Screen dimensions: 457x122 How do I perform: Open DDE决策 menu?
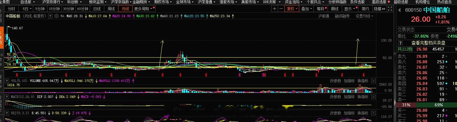[271, 2]
